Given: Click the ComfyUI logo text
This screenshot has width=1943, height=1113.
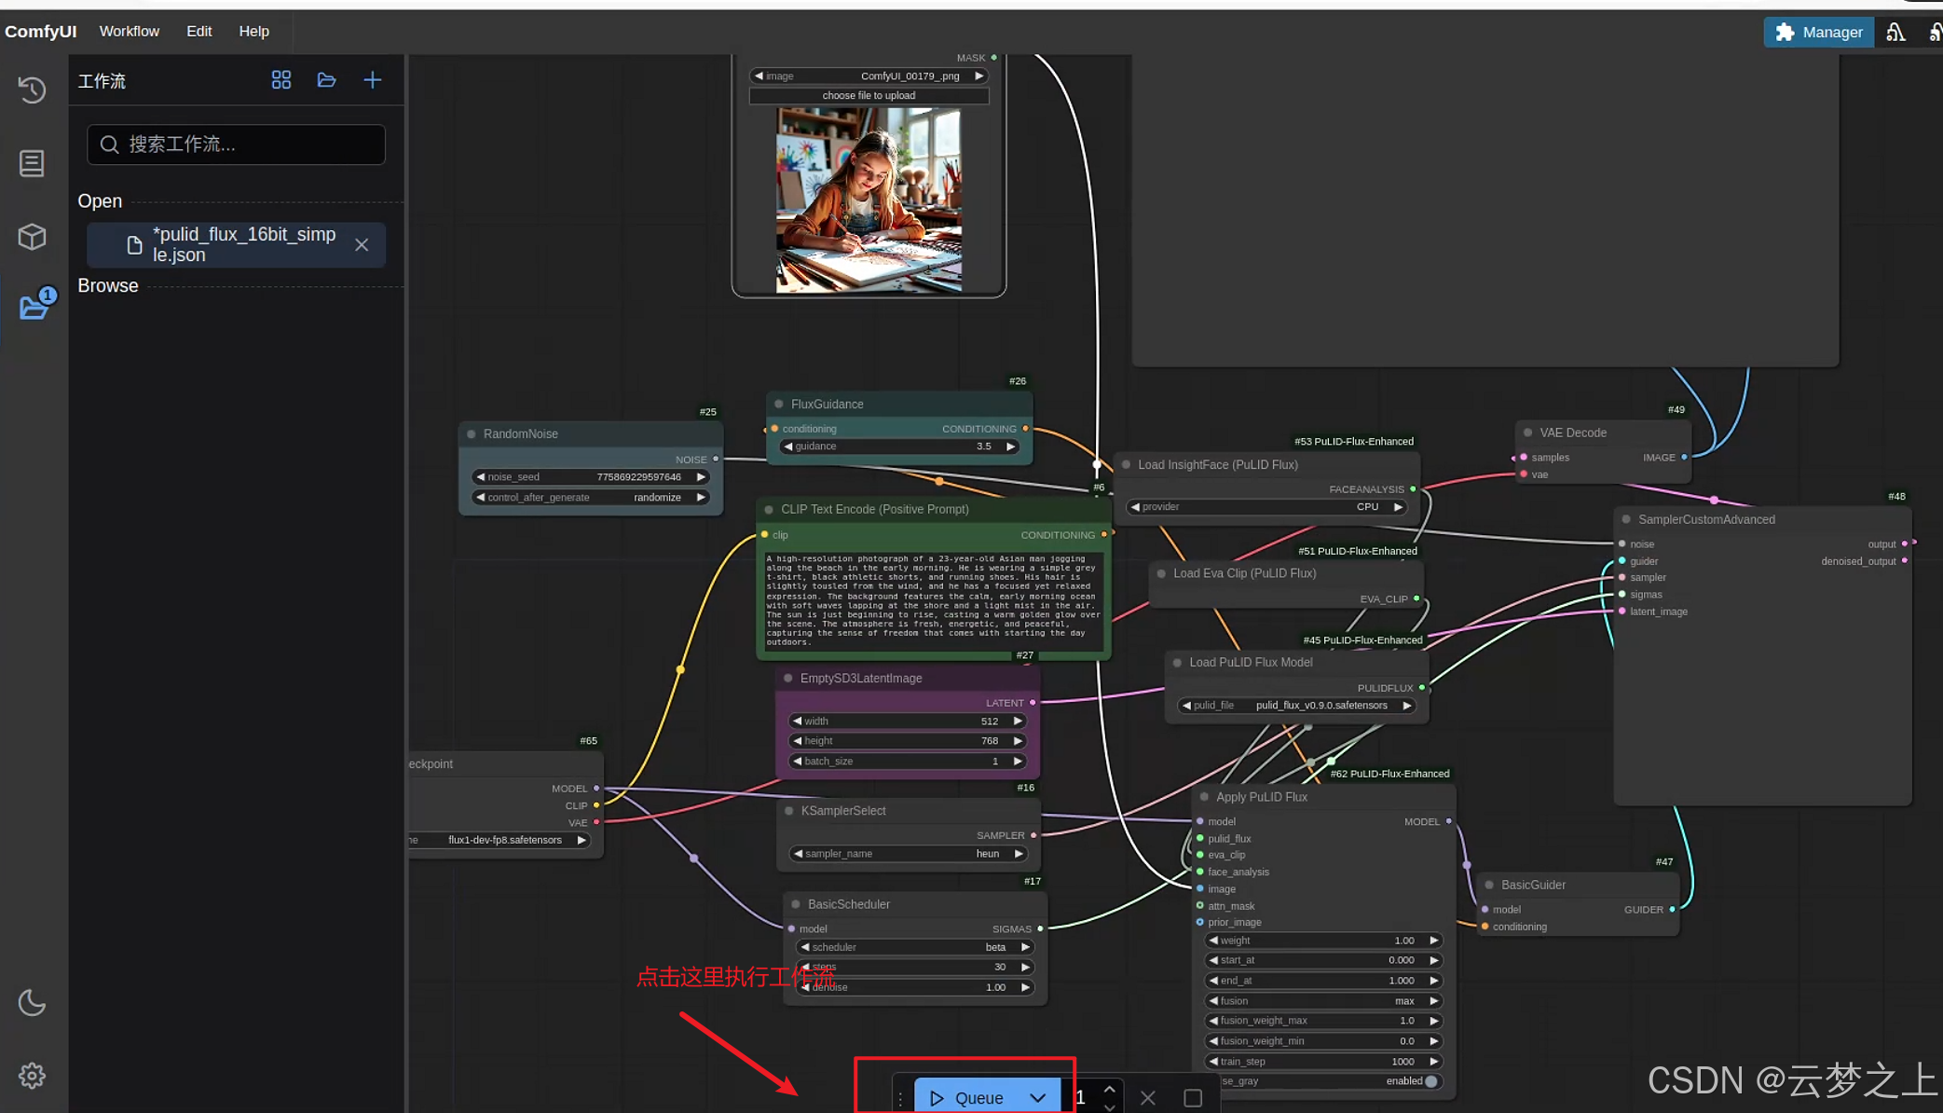Looking at the screenshot, I should click(x=41, y=31).
